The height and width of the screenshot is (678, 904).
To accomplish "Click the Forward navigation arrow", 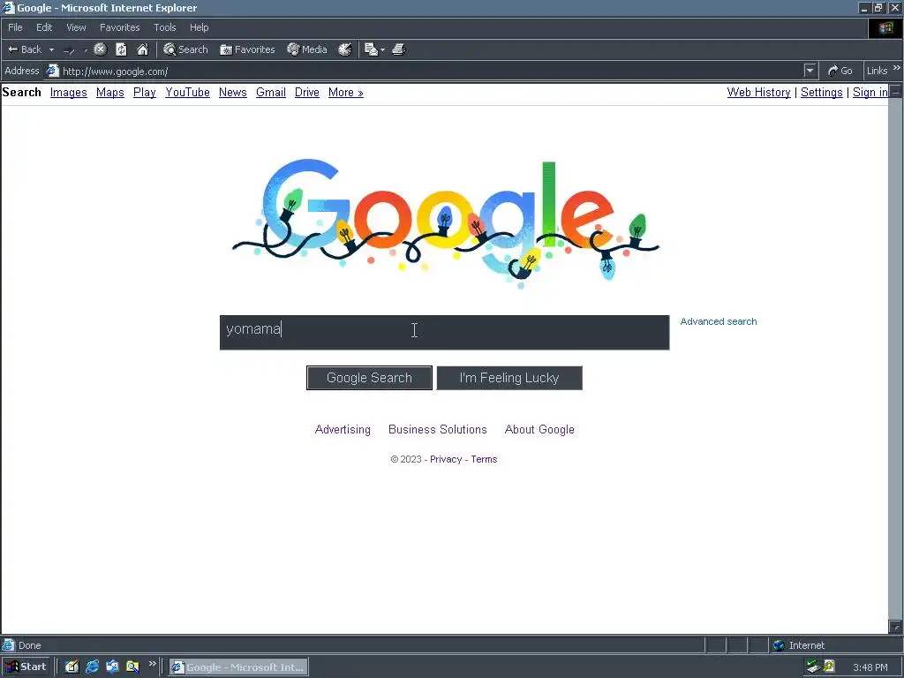I will (x=69, y=50).
